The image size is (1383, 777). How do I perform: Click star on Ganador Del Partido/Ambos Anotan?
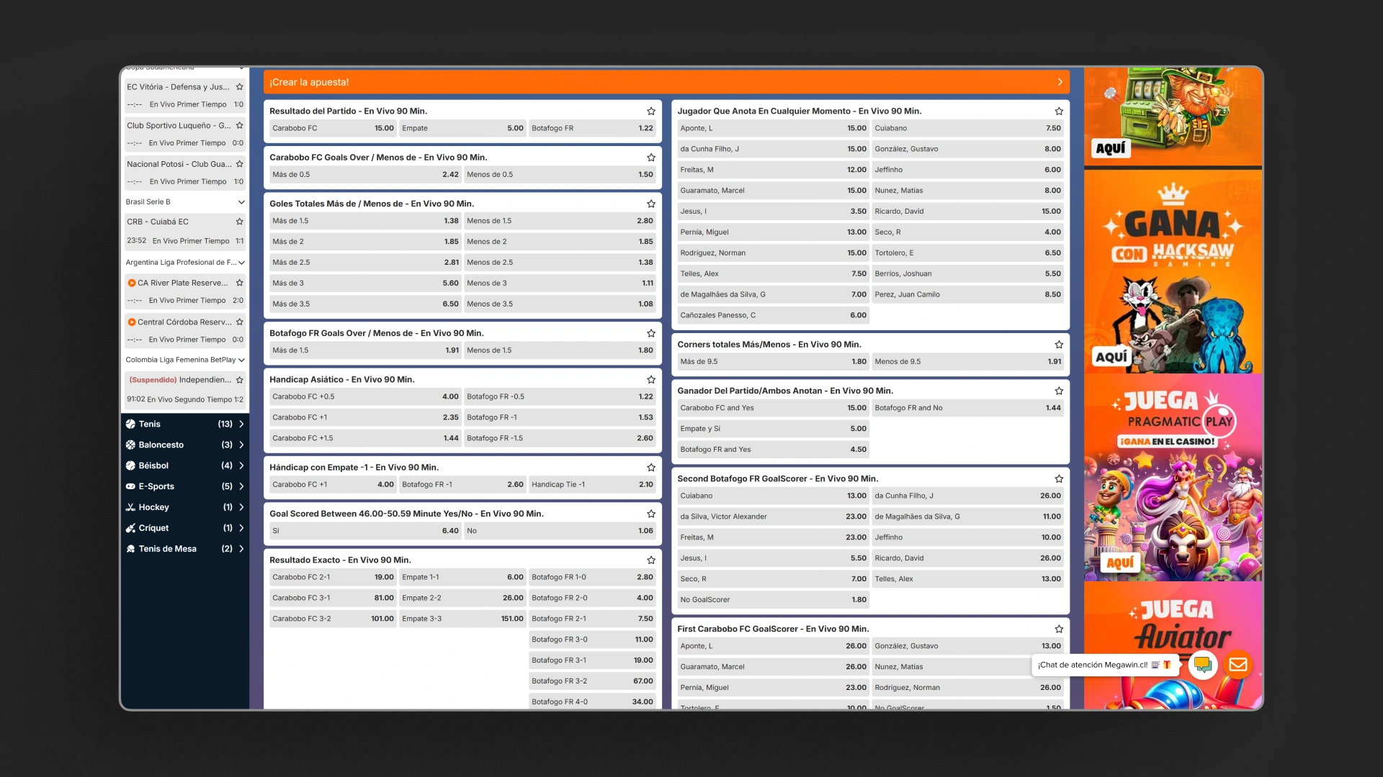(x=1059, y=391)
